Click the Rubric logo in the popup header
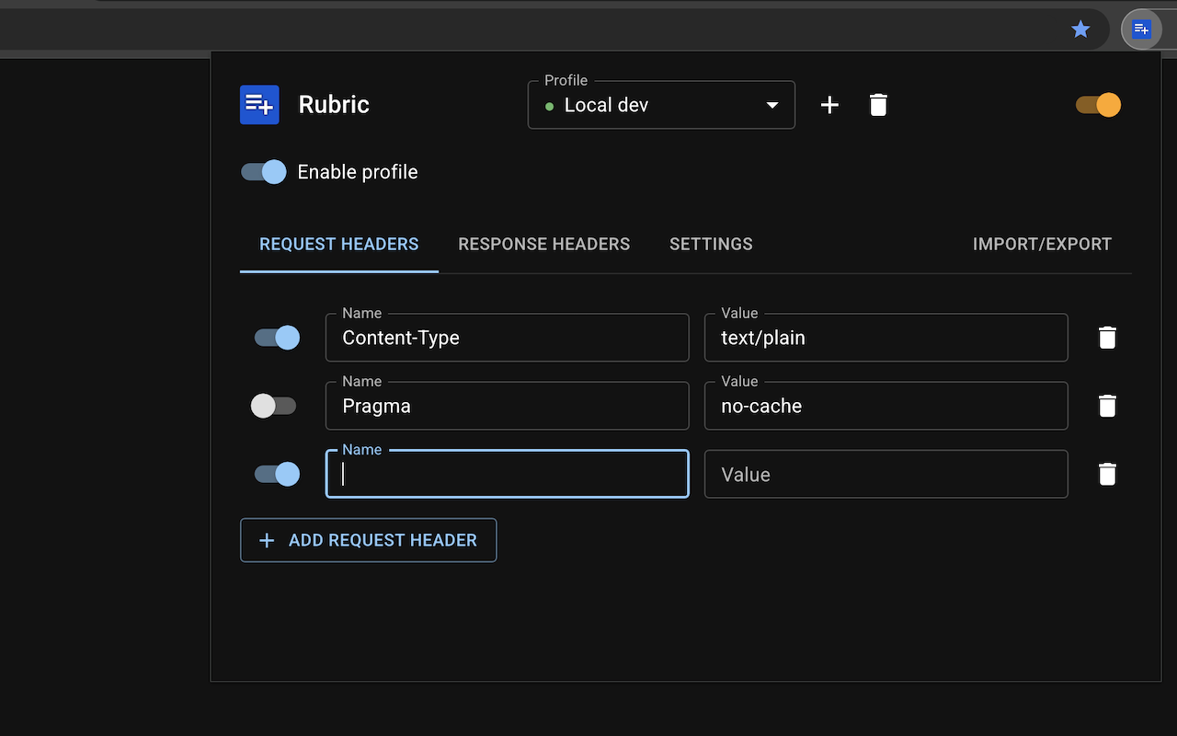The image size is (1177, 736). coord(259,105)
